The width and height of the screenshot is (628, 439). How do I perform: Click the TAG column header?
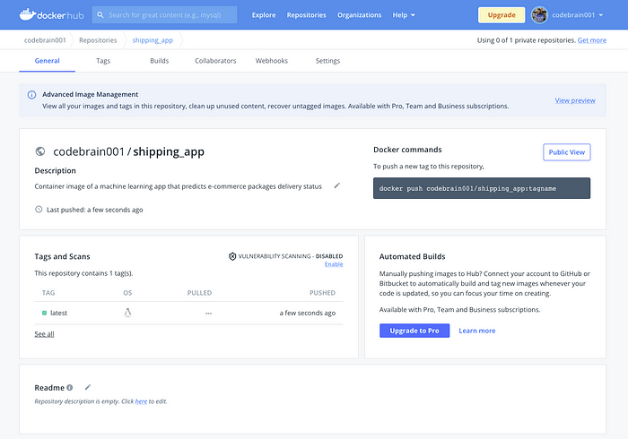click(48, 293)
